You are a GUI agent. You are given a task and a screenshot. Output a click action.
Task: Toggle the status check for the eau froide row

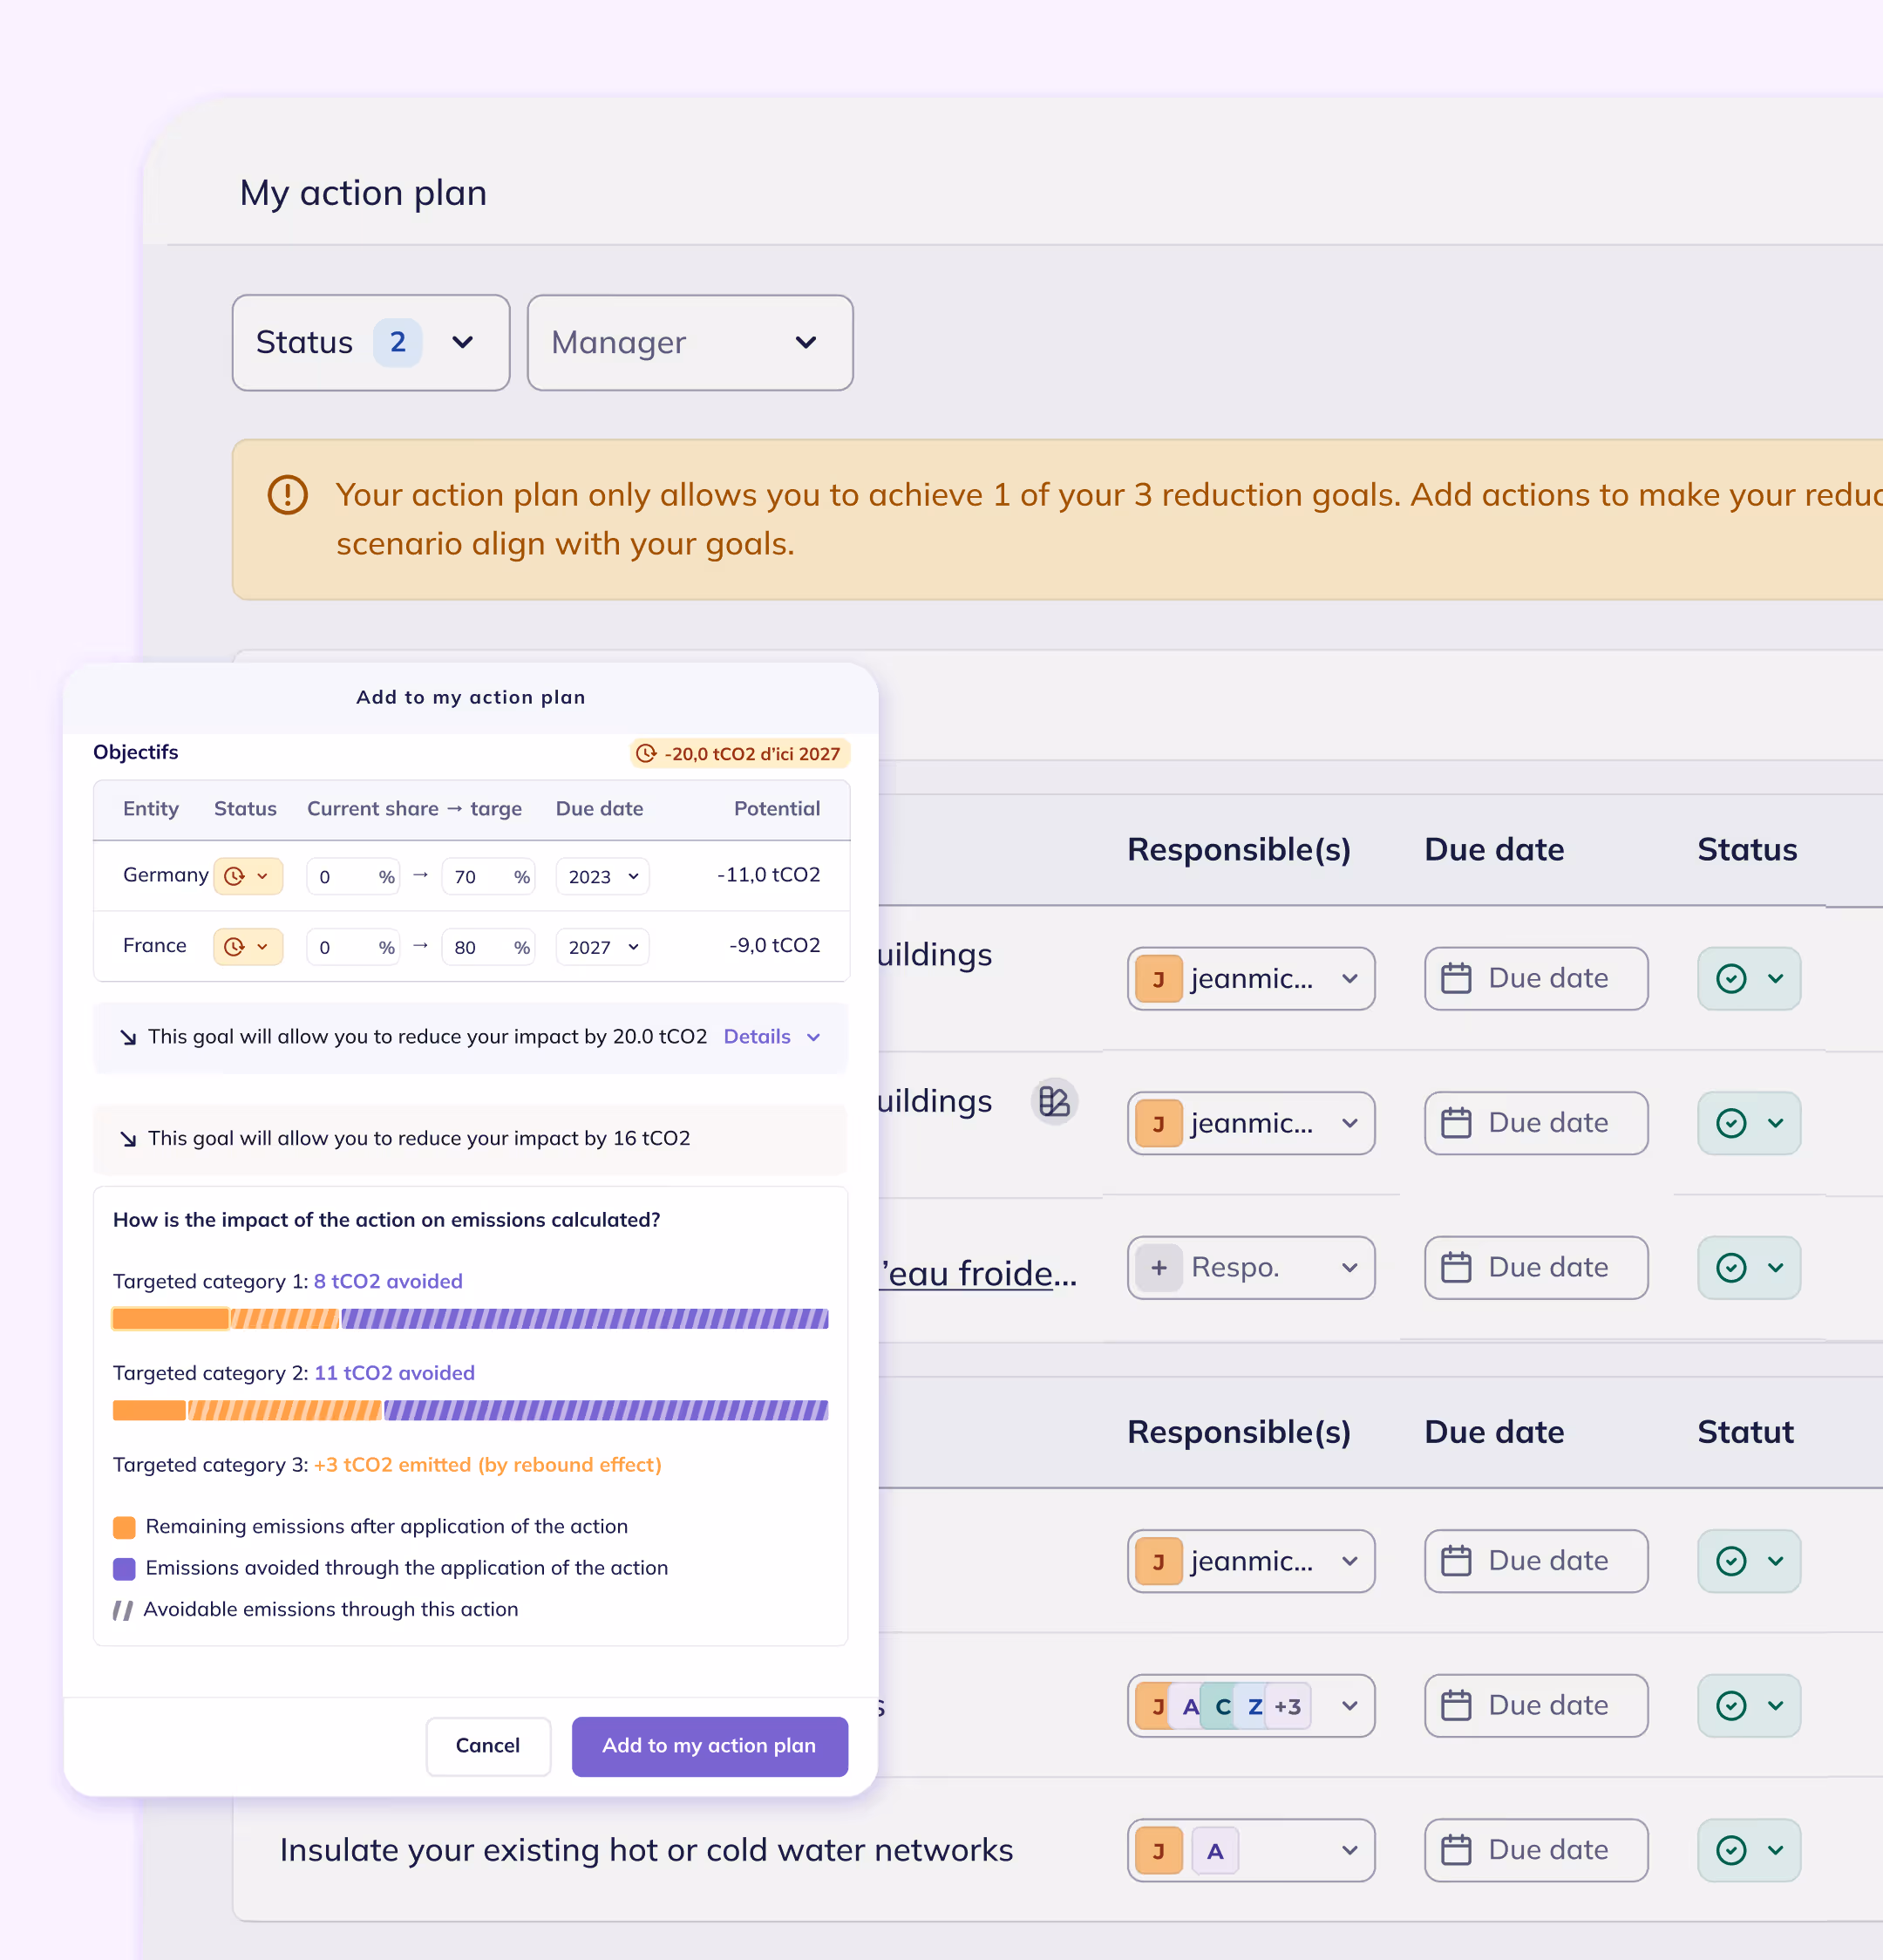tap(1731, 1268)
